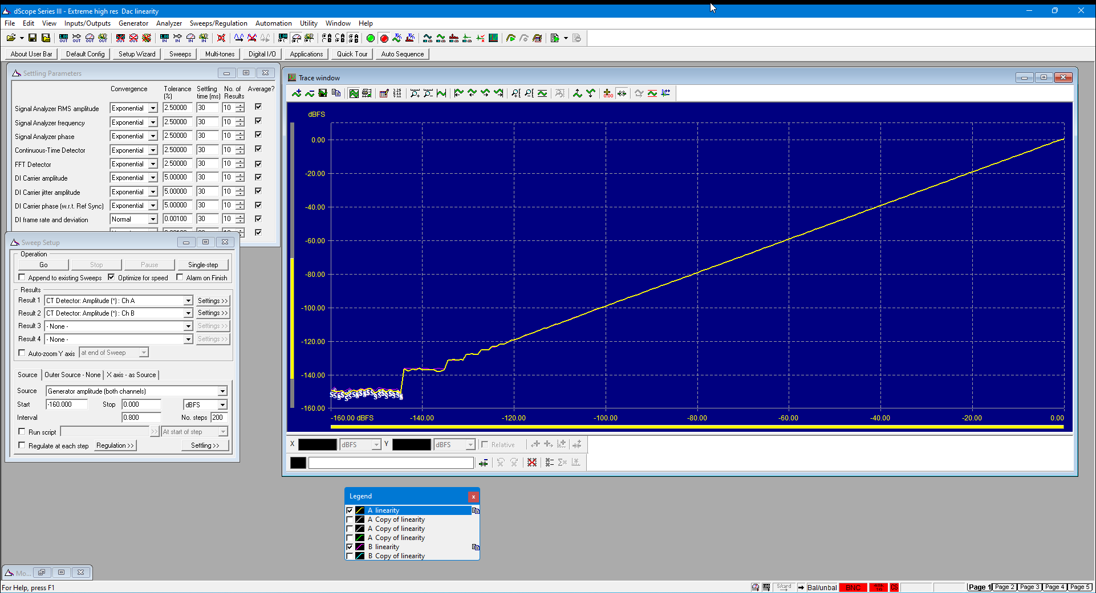The width and height of the screenshot is (1096, 593).
Task: Enable Append to existing Sweeps
Action: point(22,277)
